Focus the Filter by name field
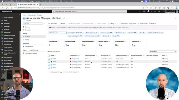Image resolution: width=179 pixels, height=100 pixels. click(x=57, y=33)
